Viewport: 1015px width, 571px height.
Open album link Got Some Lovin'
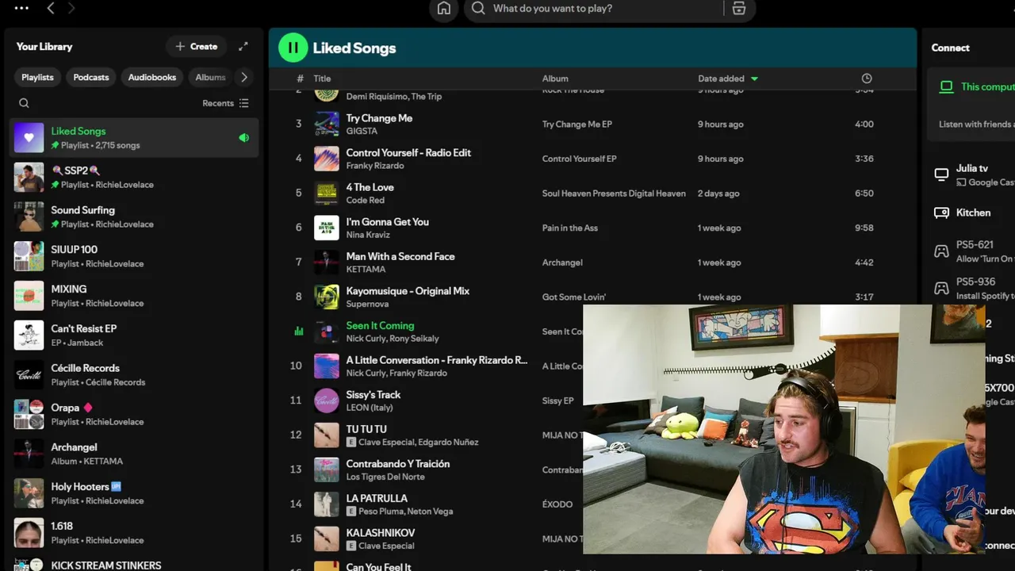tap(574, 297)
